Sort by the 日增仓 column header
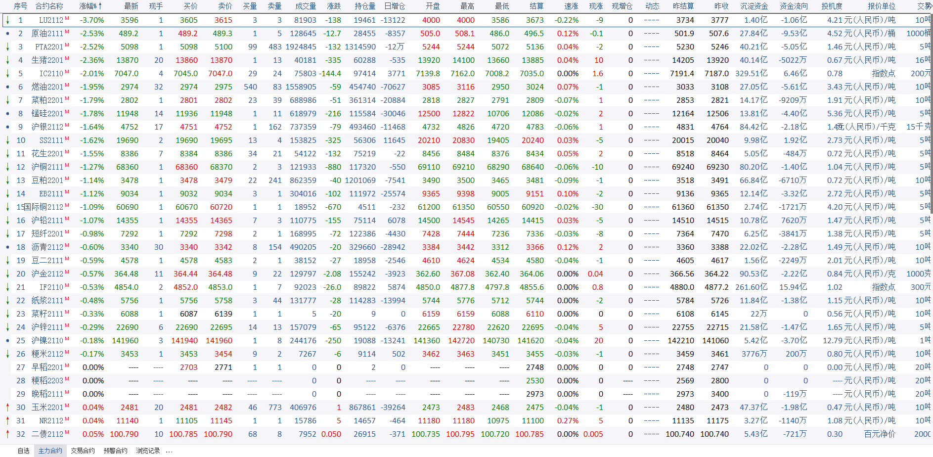Screen dimensions: 933x457 tap(395, 6)
